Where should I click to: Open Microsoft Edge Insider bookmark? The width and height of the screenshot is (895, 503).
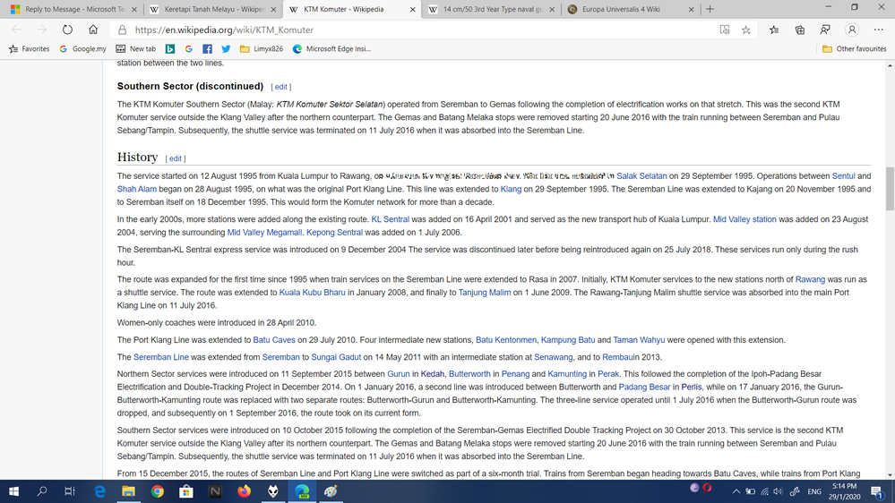pyautogui.click(x=331, y=49)
